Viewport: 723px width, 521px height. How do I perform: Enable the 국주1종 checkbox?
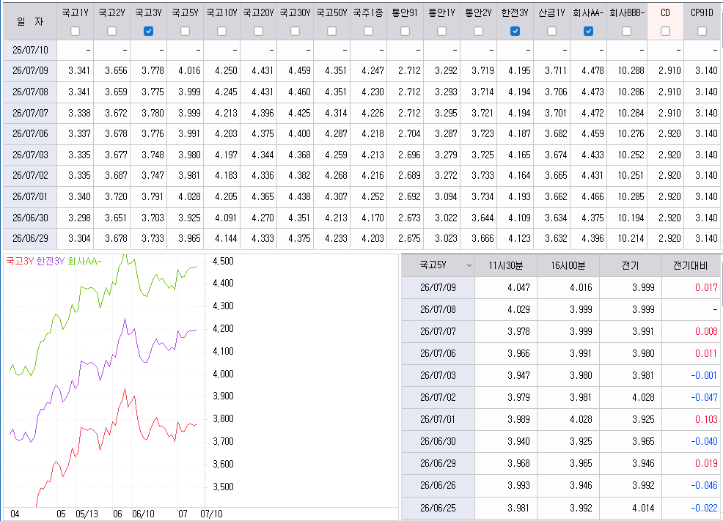[x=368, y=31]
